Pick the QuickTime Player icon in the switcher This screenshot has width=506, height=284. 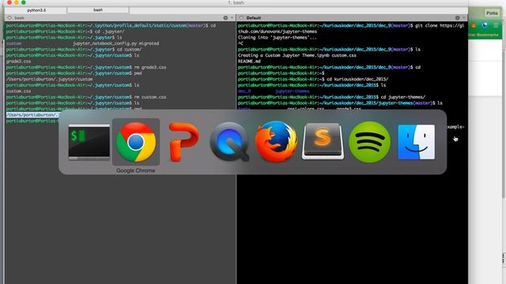229,142
